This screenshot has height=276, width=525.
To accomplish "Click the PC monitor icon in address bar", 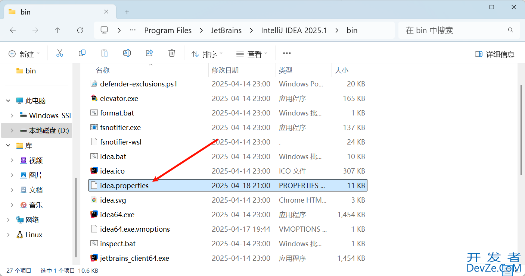I will click(x=105, y=30).
